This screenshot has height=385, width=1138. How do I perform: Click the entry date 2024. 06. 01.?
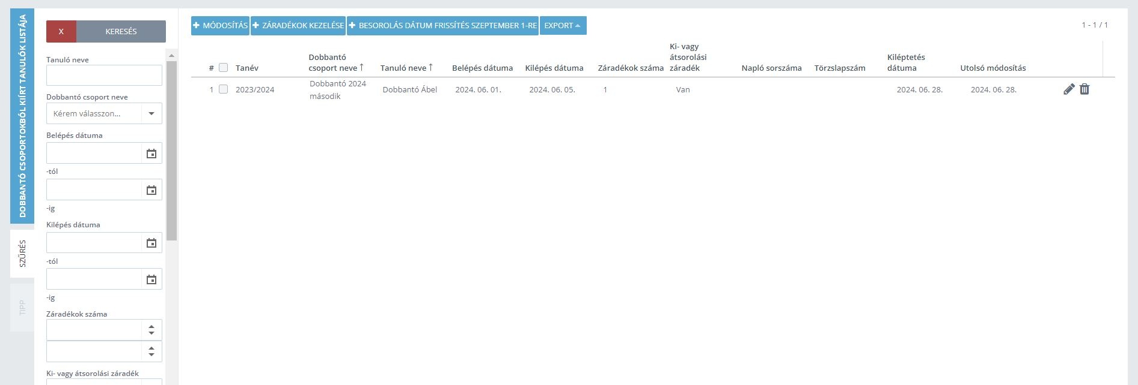click(x=479, y=89)
